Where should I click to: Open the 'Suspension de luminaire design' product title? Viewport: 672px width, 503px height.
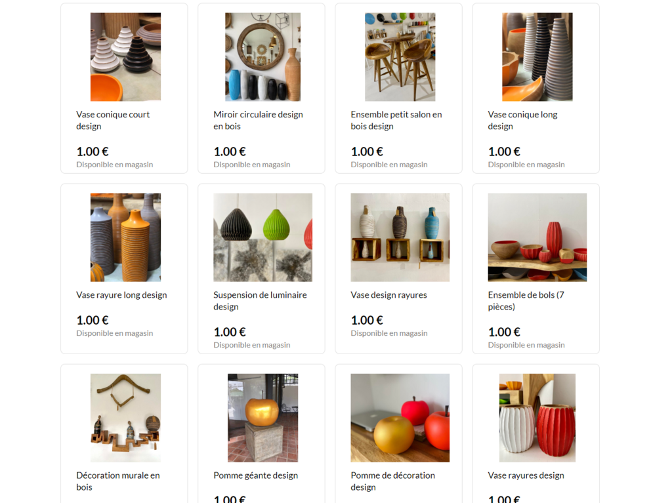[260, 301]
